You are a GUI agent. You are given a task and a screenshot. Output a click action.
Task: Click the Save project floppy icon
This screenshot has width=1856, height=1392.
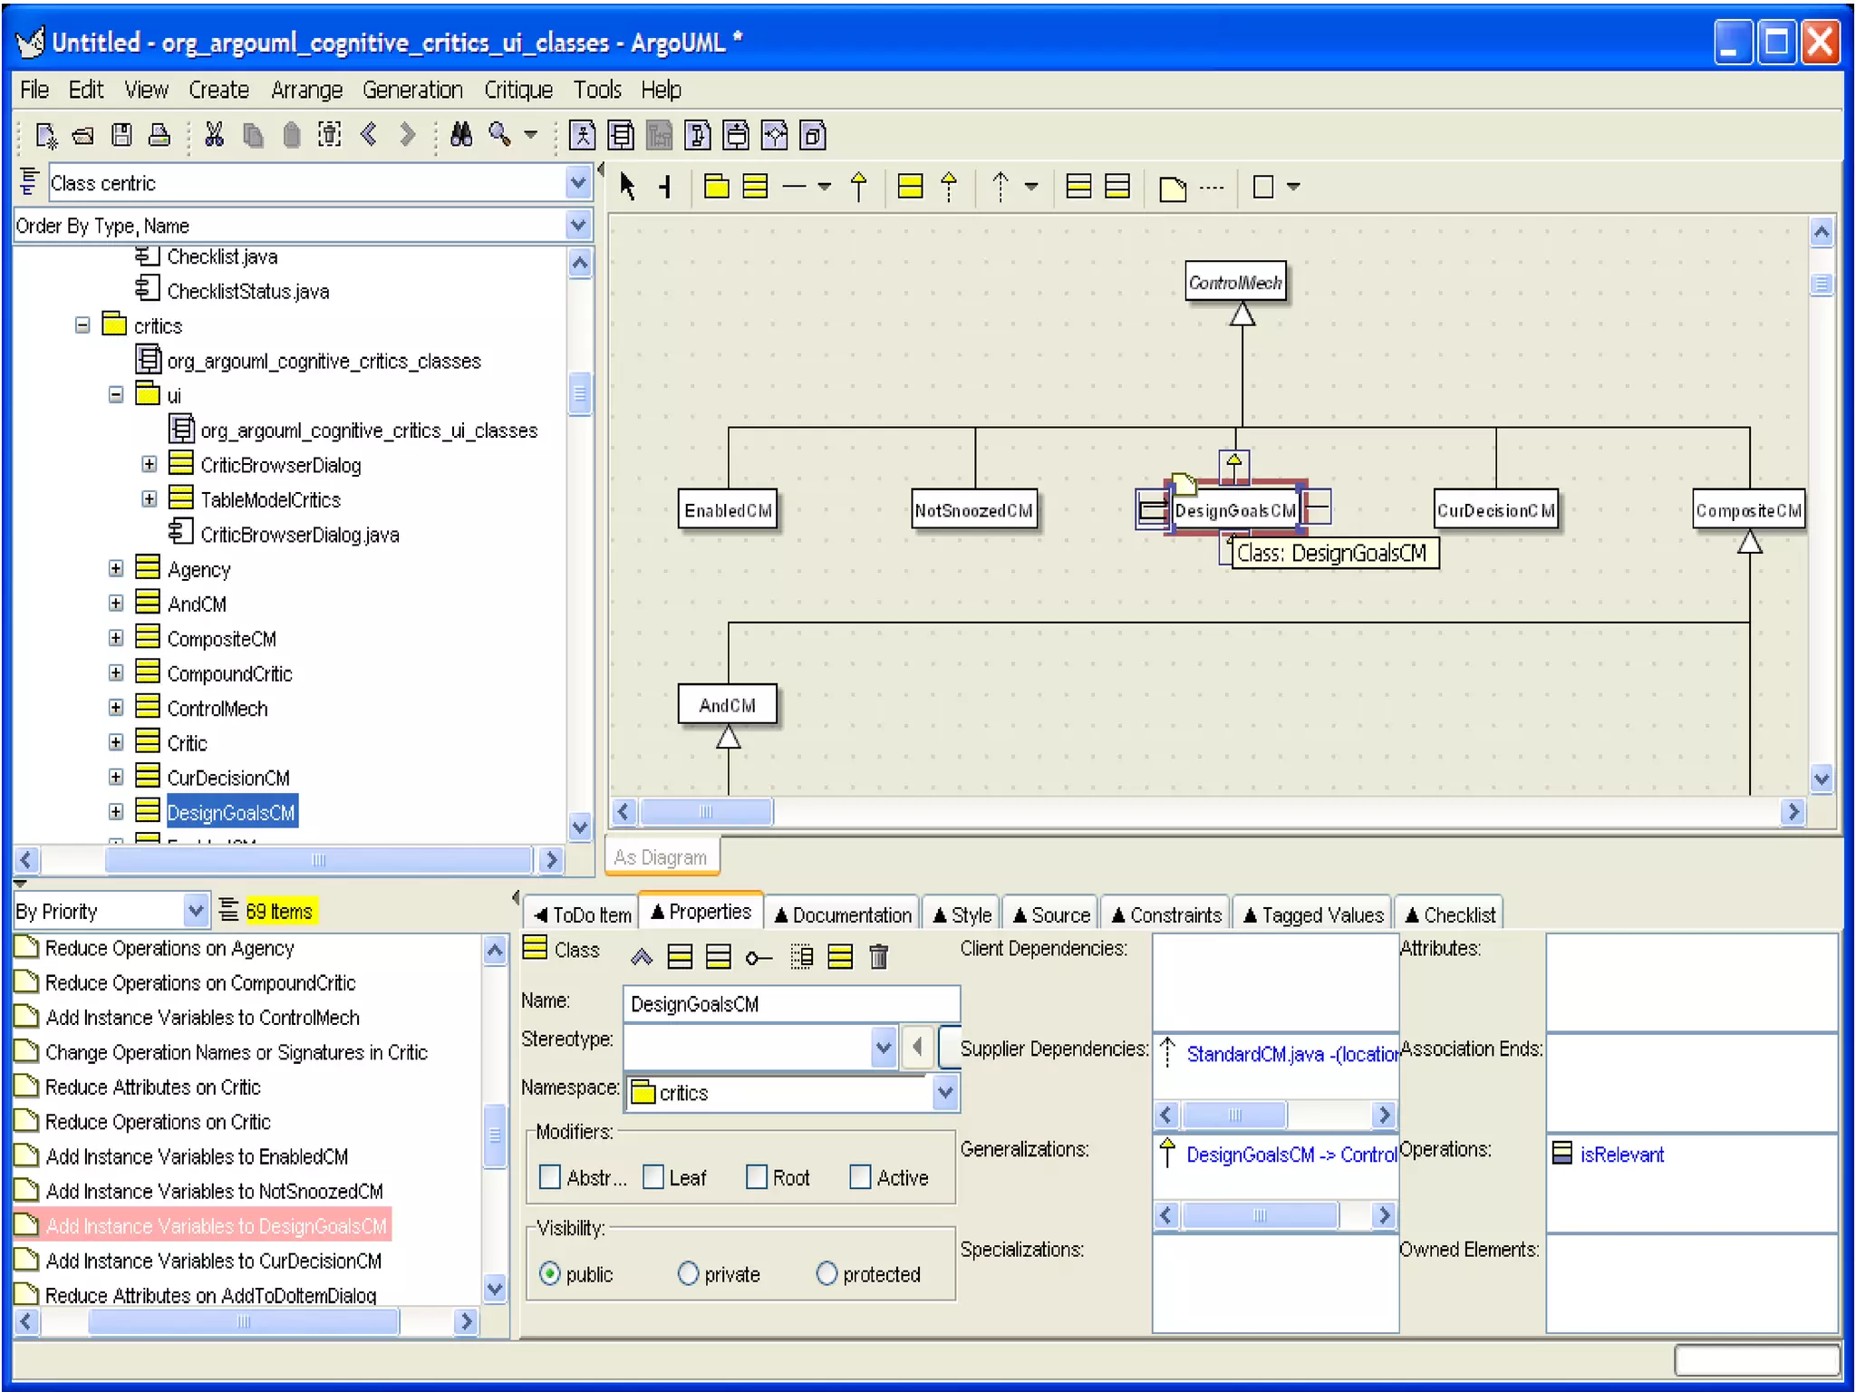coord(121,136)
